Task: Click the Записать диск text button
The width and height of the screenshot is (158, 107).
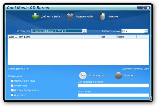Action: point(97,75)
